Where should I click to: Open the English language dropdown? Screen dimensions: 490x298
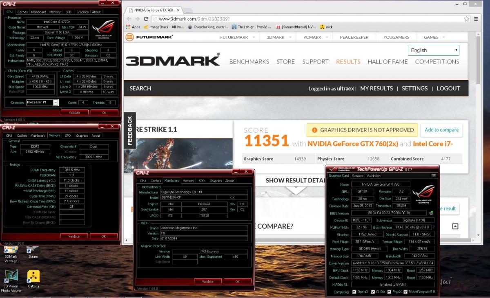pyautogui.click(x=434, y=50)
